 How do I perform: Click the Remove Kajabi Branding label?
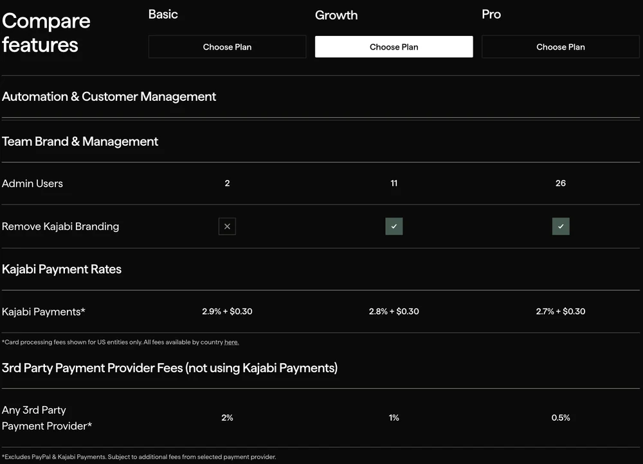pos(60,226)
